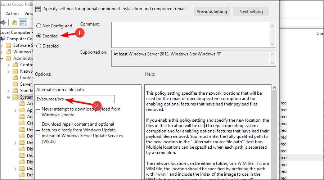Click the folder icon beside Cre
The width and height of the screenshot is (324, 180).
[22, 123]
